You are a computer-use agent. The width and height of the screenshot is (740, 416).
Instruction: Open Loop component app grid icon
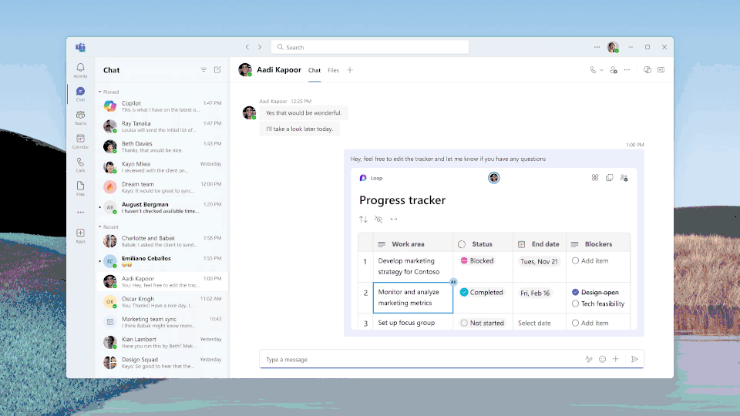(x=594, y=178)
